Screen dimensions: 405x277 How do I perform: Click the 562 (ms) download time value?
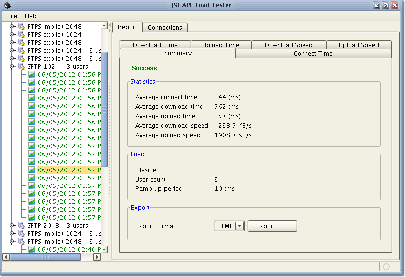(x=227, y=107)
